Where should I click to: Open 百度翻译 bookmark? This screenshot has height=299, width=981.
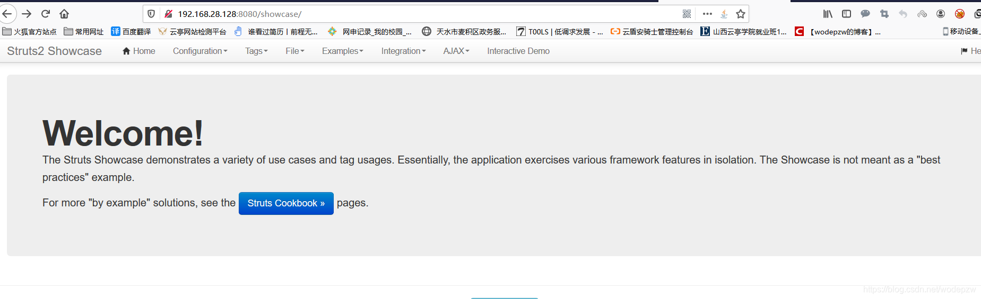pos(131,32)
